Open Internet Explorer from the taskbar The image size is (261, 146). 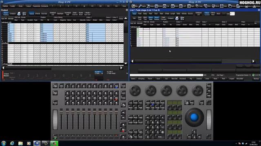[12, 143]
